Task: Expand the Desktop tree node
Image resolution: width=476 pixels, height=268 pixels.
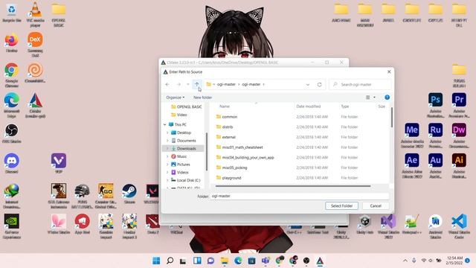Action: point(167,133)
